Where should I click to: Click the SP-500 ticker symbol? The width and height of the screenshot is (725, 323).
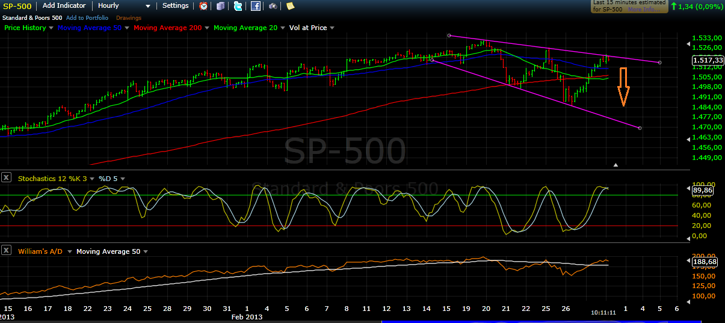[16, 6]
